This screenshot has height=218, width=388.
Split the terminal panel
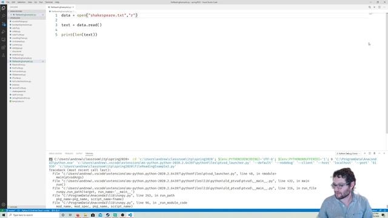370,153
